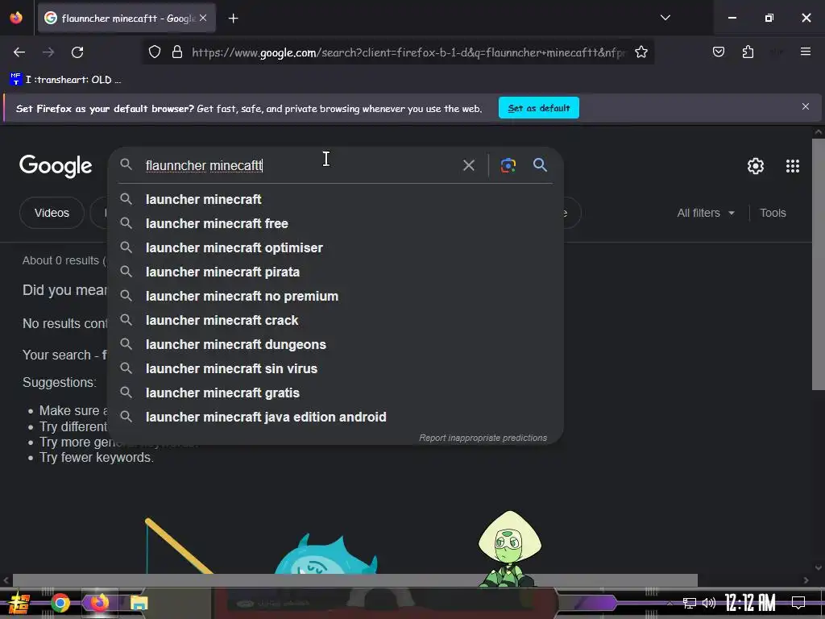Open File Explorer from the taskbar

[139, 603]
